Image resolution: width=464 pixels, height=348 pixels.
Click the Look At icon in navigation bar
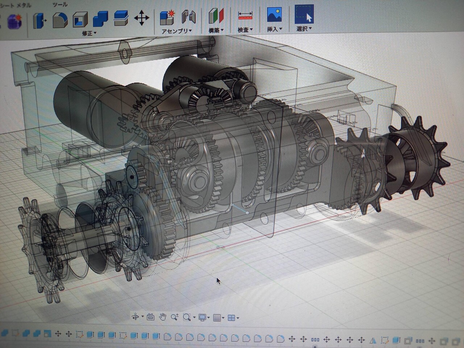point(150,317)
